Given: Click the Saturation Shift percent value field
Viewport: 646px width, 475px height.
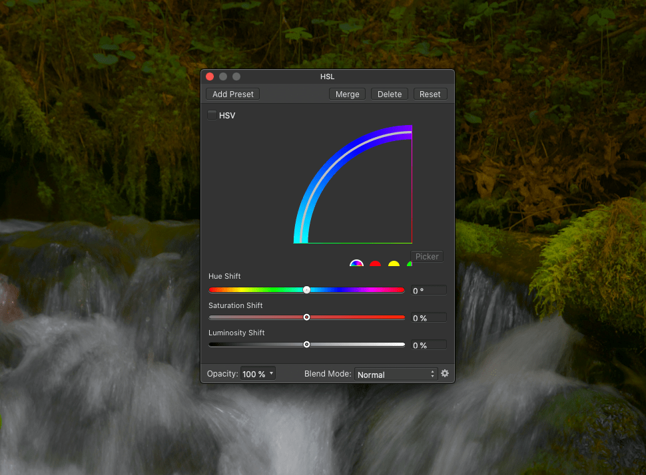Looking at the screenshot, I should tap(429, 318).
